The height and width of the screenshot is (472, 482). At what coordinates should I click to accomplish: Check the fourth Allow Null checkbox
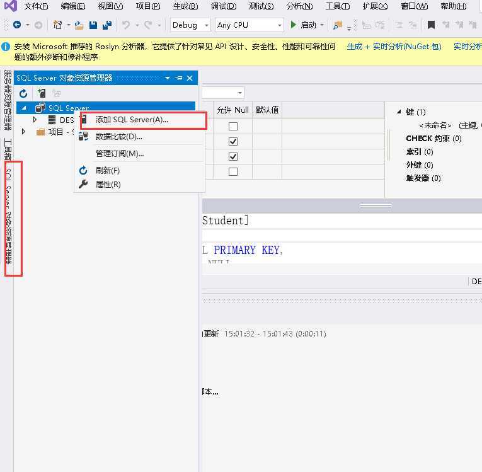tap(233, 171)
